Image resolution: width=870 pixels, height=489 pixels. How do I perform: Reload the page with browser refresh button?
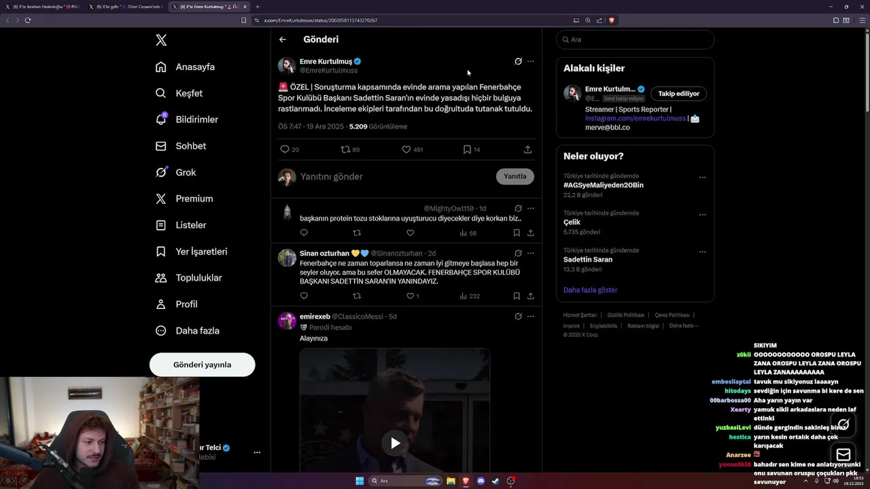[28, 20]
